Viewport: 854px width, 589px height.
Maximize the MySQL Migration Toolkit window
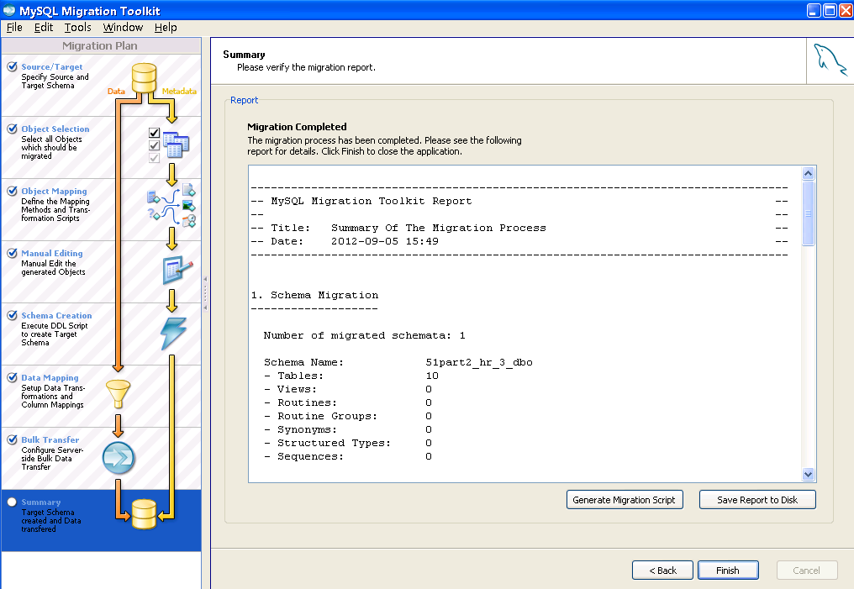(830, 10)
